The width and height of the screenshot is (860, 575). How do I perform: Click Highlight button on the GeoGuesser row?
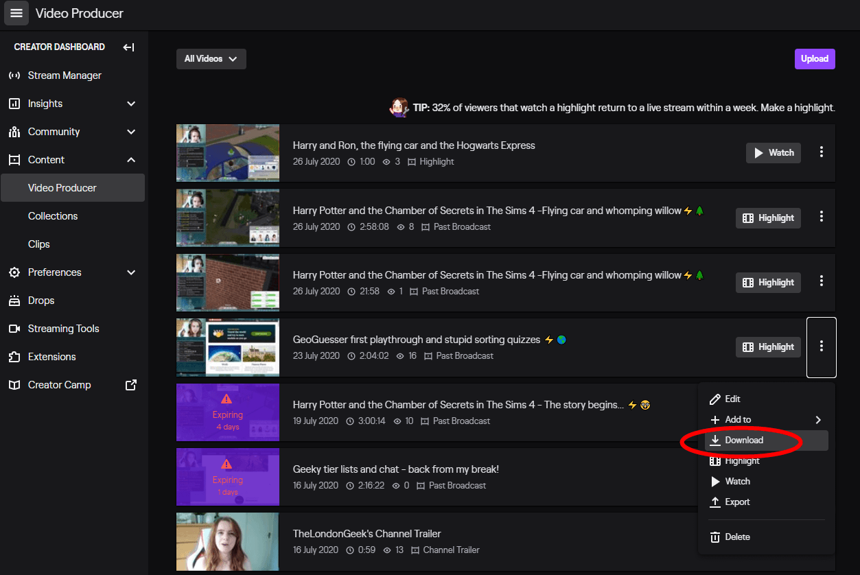click(x=768, y=347)
